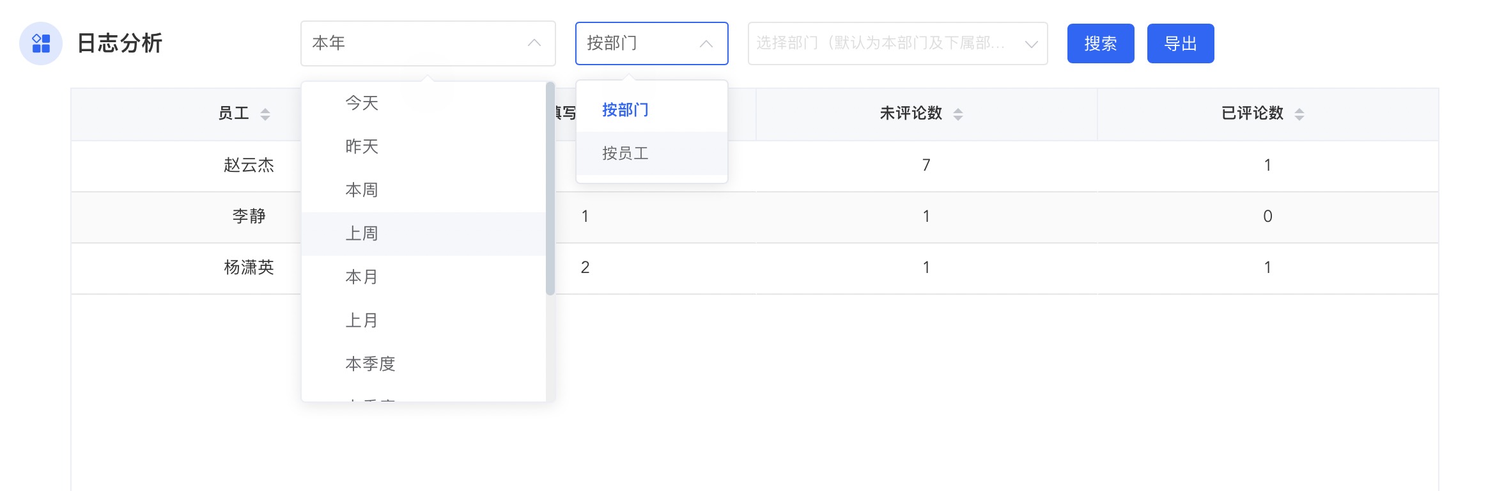Screen dimensions: 1511x491
Task: Select the 按员工 grouping option
Action: click(x=625, y=153)
